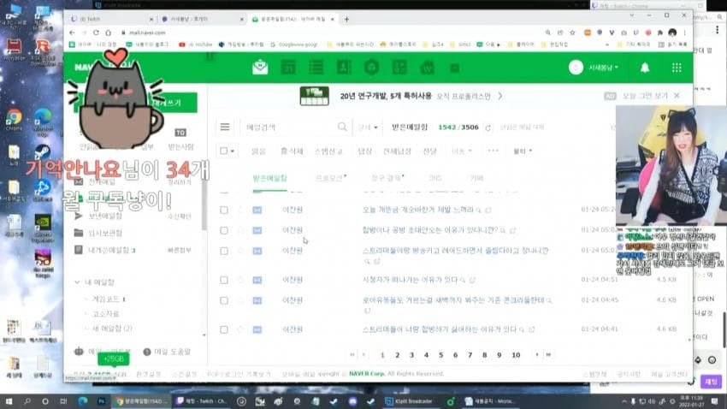Click the Chrome address bar mail.naver.com
Image resolution: width=727 pixels, height=409 pixels.
(x=147, y=33)
